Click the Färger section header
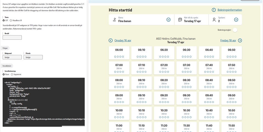263x132 pixels. [5, 48]
